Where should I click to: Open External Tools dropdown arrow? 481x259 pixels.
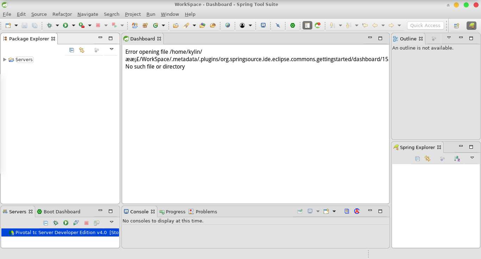point(89,25)
